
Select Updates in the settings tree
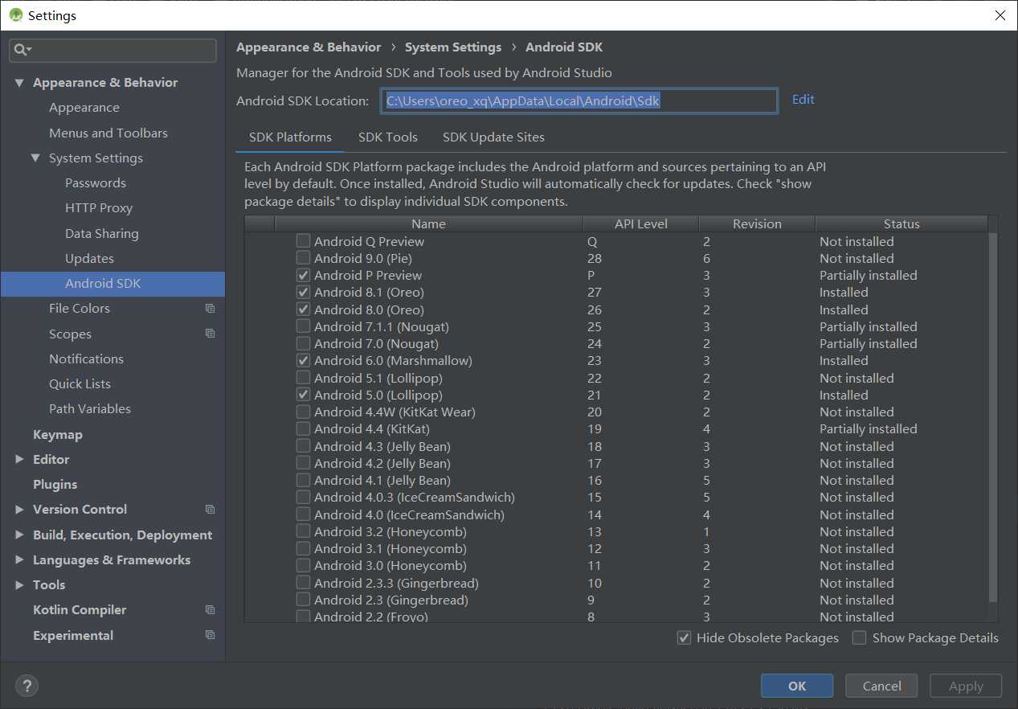(89, 259)
